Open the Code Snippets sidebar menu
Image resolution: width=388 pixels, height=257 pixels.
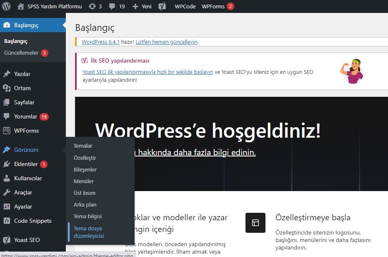point(33,221)
